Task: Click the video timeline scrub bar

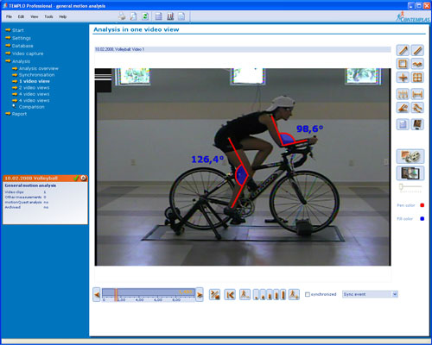Action: click(149, 292)
